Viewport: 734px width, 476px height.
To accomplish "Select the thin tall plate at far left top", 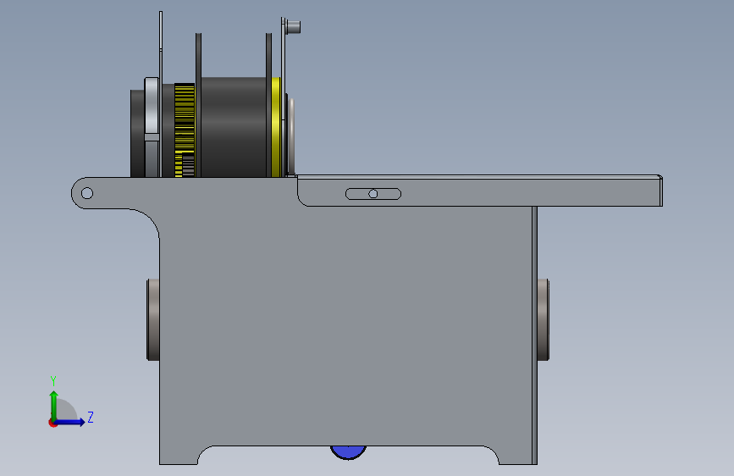I will coord(161,94).
